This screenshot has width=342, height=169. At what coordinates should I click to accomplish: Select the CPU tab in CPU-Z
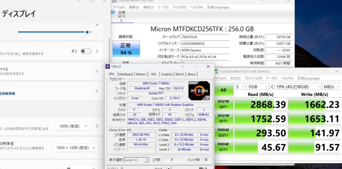(111, 74)
